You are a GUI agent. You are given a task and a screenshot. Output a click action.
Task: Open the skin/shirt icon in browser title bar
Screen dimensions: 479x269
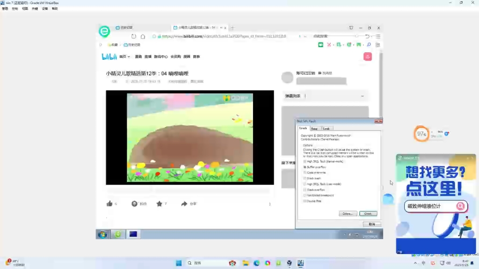click(x=351, y=28)
